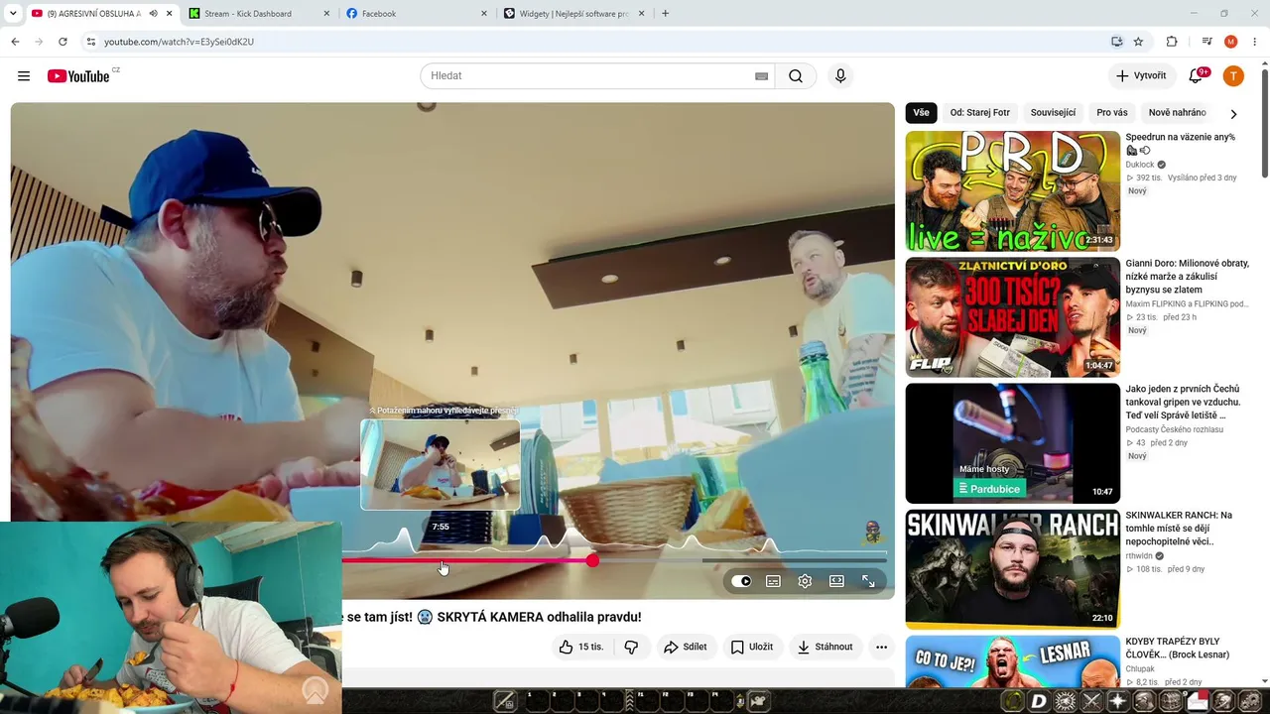Image resolution: width=1270 pixels, height=714 pixels.
Task: Open the Vytvořit create menu
Action: 1141,76
